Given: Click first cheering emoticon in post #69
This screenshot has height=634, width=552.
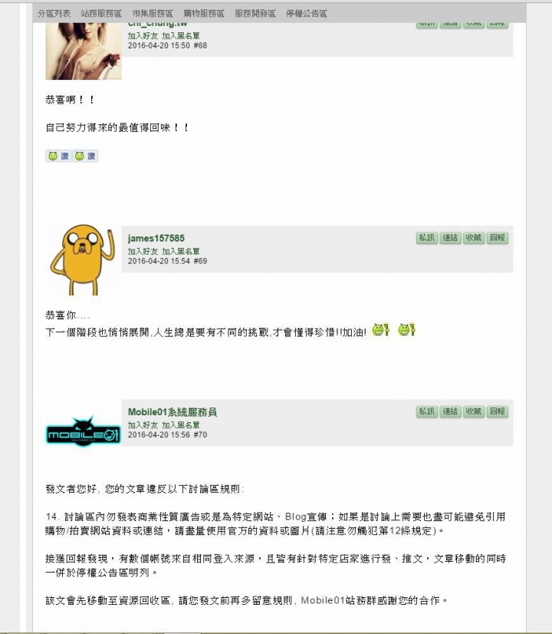Looking at the screenshot, I should 380,330.
